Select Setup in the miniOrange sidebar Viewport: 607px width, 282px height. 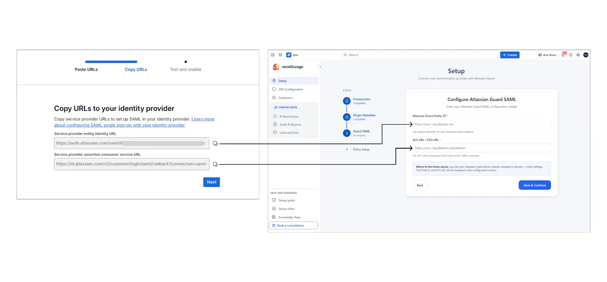[294, 81]
